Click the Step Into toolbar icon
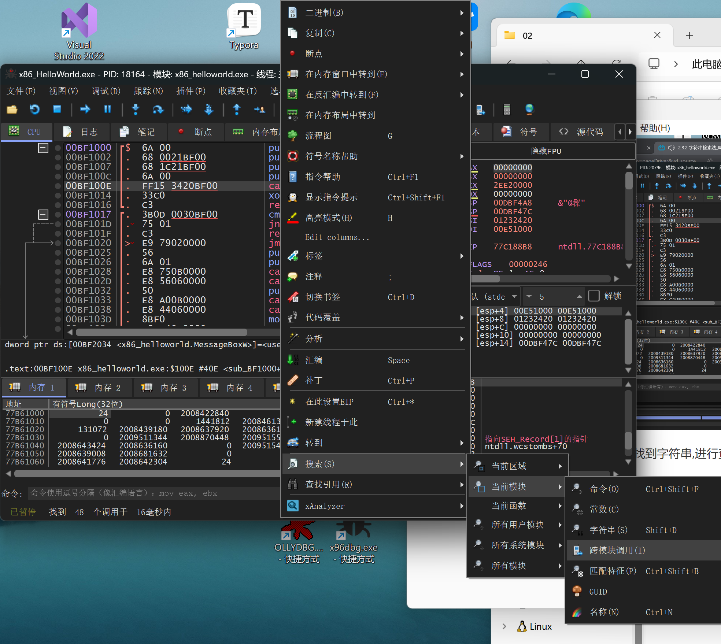This screenshot has height=644, width=721. click(136, 109)
